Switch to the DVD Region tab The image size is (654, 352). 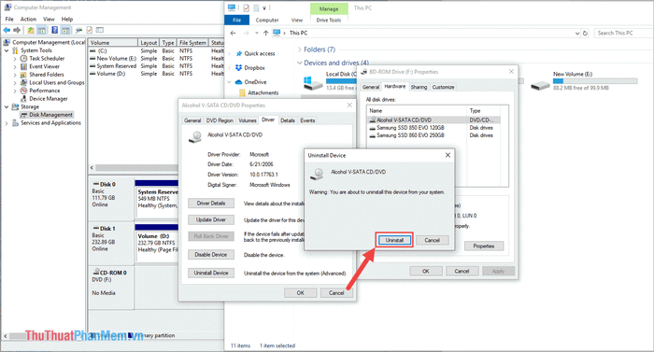point(220,120)
